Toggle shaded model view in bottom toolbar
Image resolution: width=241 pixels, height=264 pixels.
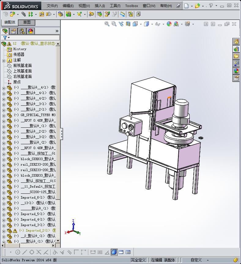tap(114, 252)
